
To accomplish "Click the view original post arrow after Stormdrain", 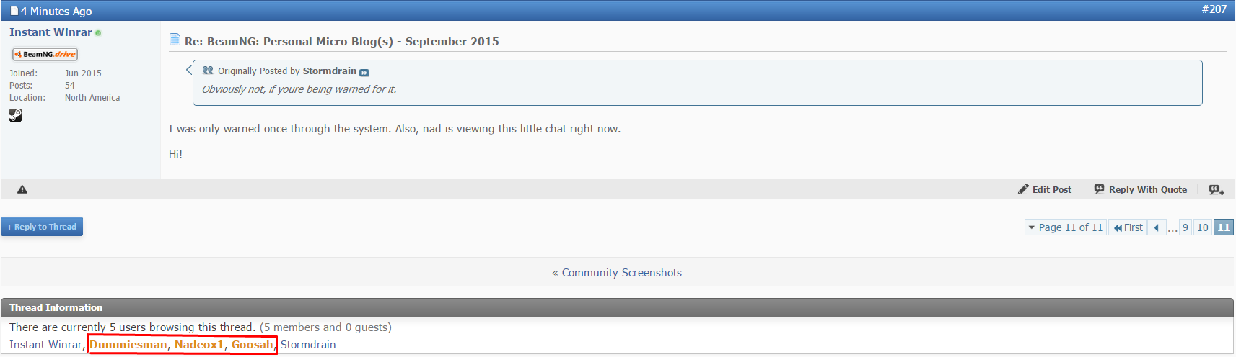I will click(364, 72).
